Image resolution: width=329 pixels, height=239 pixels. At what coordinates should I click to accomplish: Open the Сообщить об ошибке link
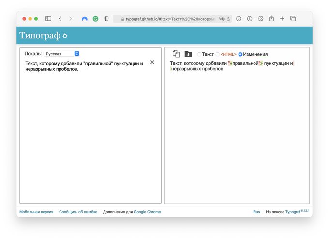click(x=78, y=212)
